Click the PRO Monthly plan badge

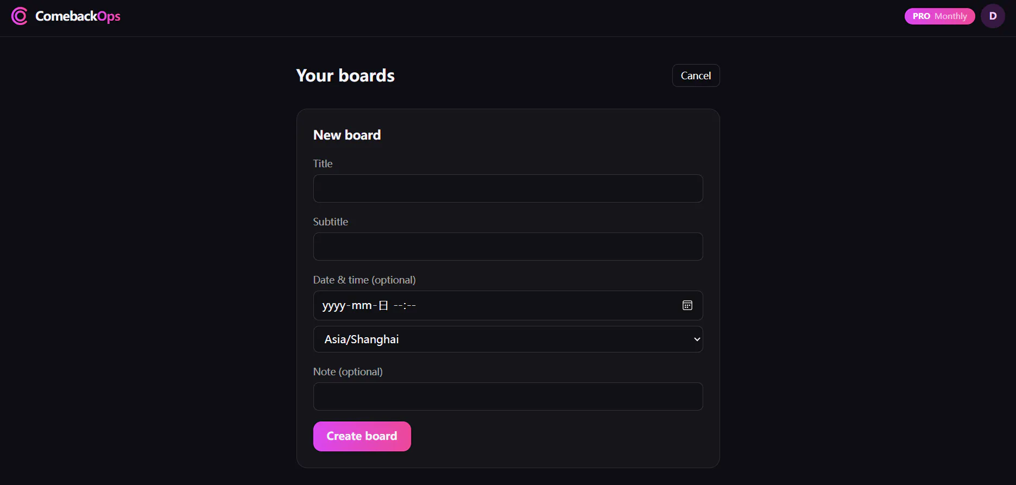(x=939, y=16)
